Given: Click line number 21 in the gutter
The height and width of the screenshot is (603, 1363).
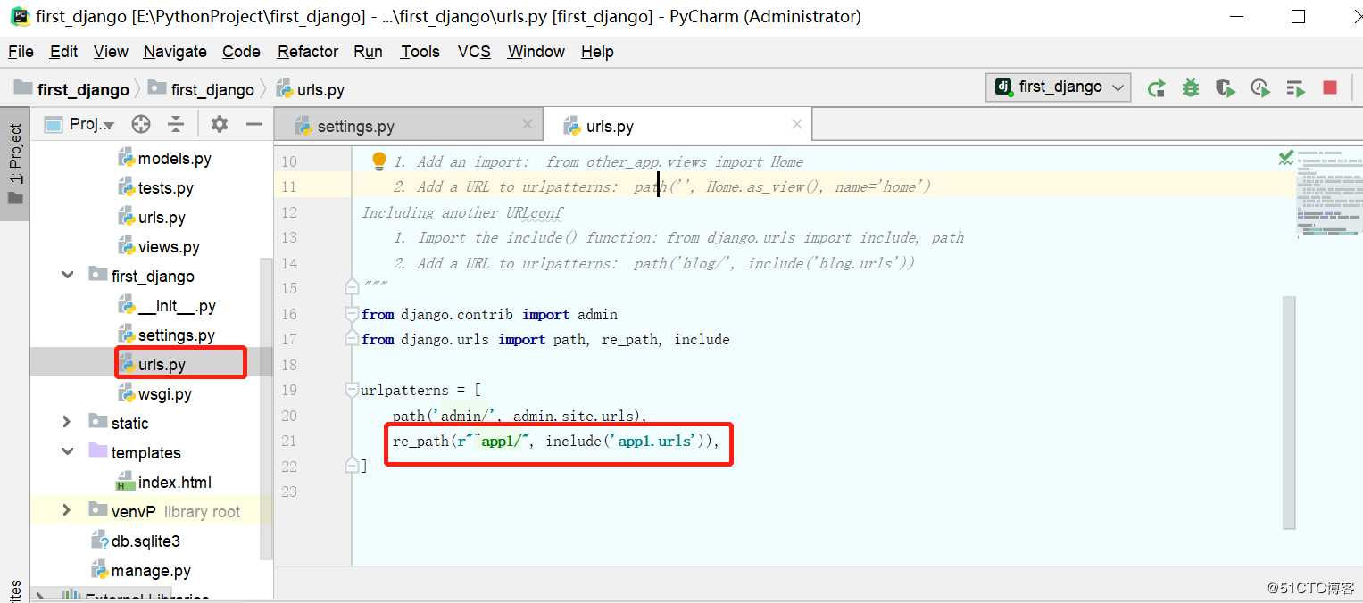Looking at the screenshot, I should point(289,441).
